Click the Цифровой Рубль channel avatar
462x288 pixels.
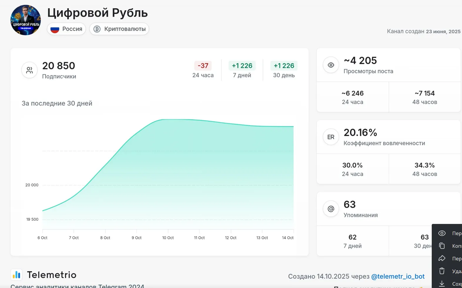point(26,20)
